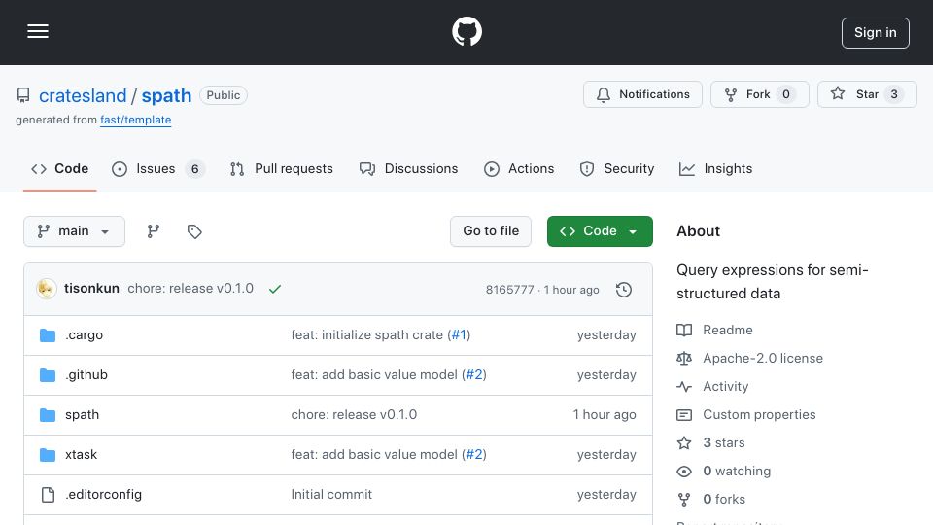Screen dimensions: 933x525
Task: Click the star icon beside 3 stars
Action: point(684,443)
